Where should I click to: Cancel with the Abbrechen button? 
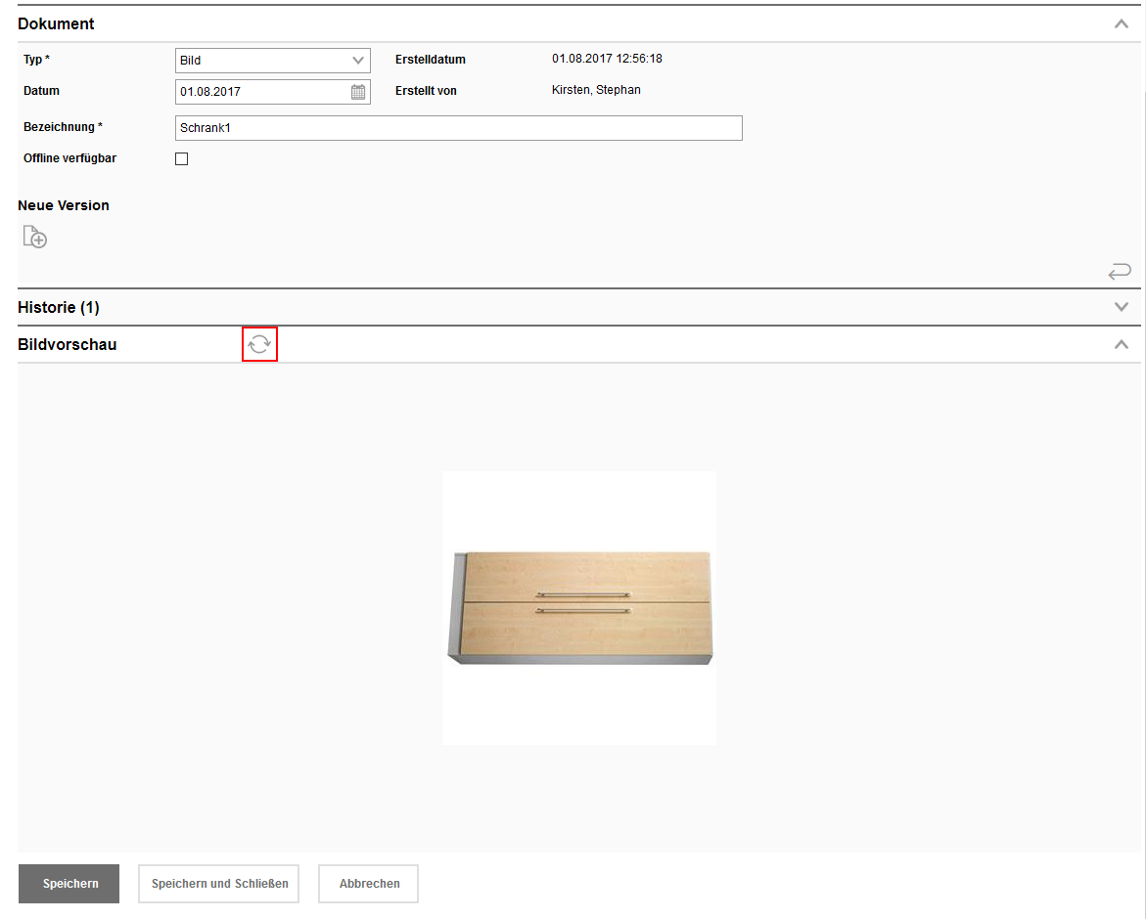click(x=369, y=884)
